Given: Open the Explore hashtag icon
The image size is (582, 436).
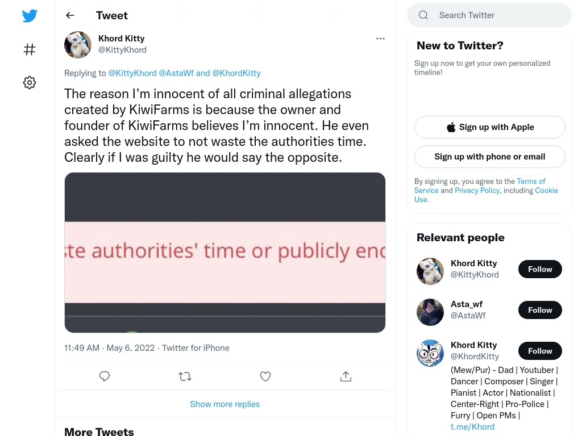Looking at the screenshot, I should pyautogui.click(x=30, y=49).
